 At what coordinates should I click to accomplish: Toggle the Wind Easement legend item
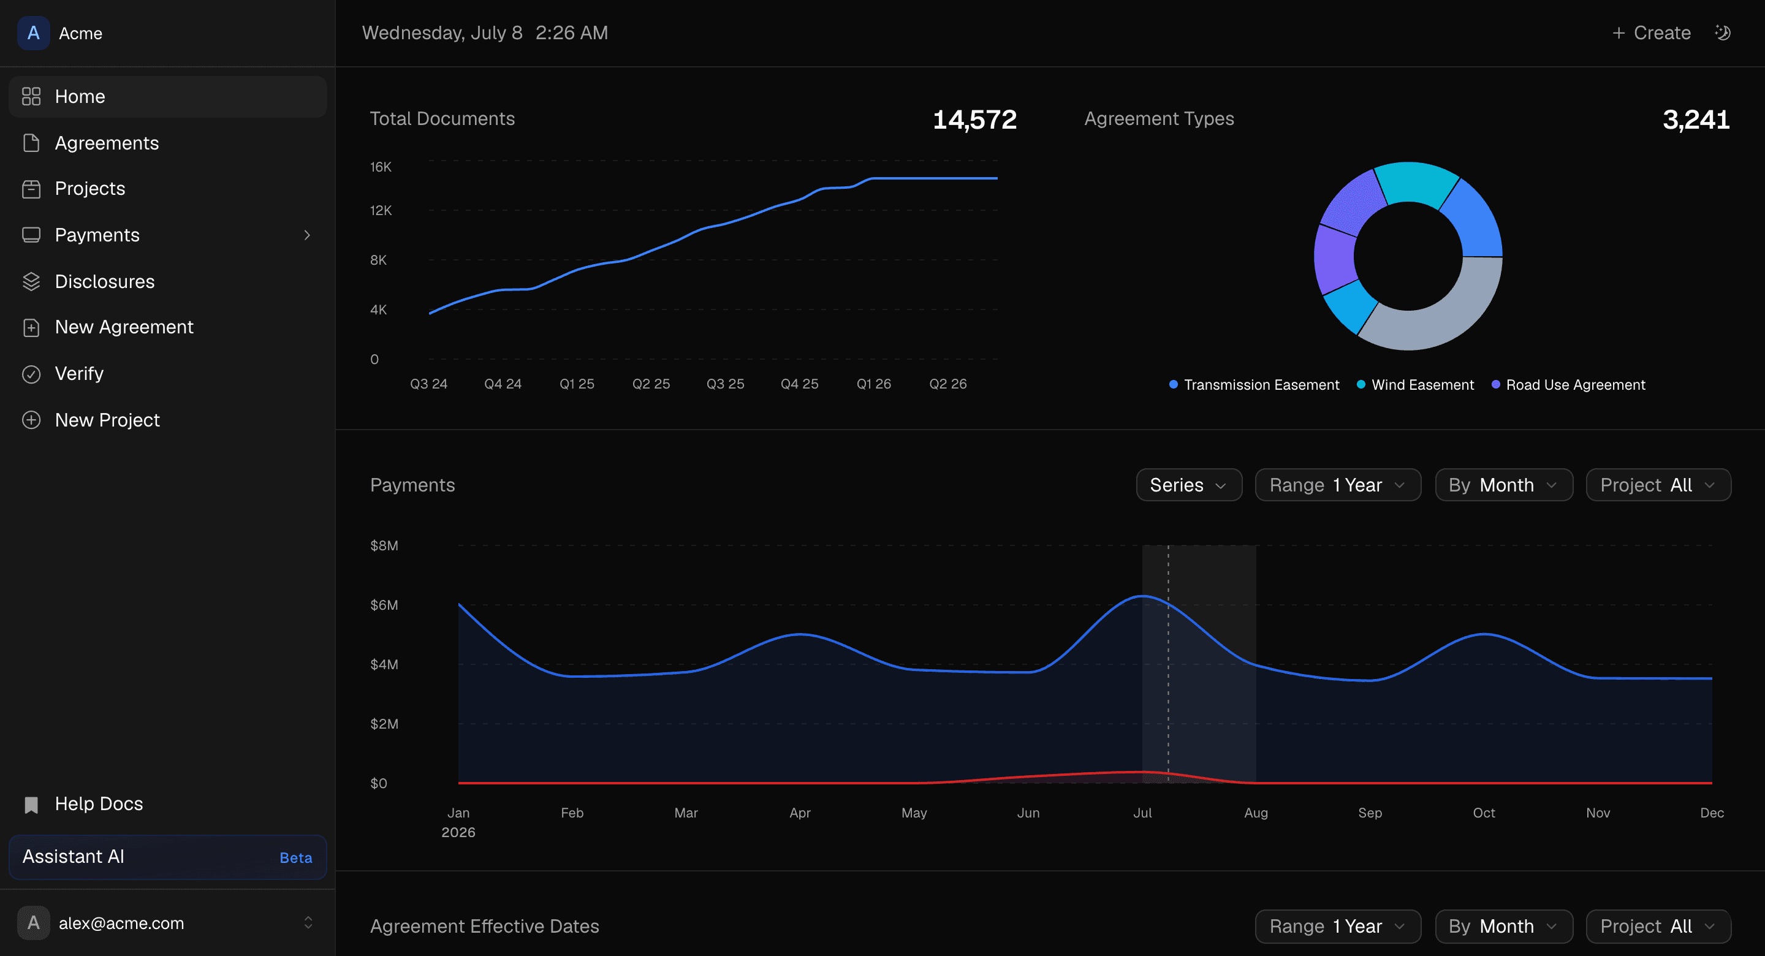click(x=1415, y=385)
